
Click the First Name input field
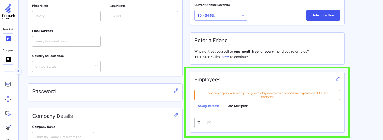66,16
